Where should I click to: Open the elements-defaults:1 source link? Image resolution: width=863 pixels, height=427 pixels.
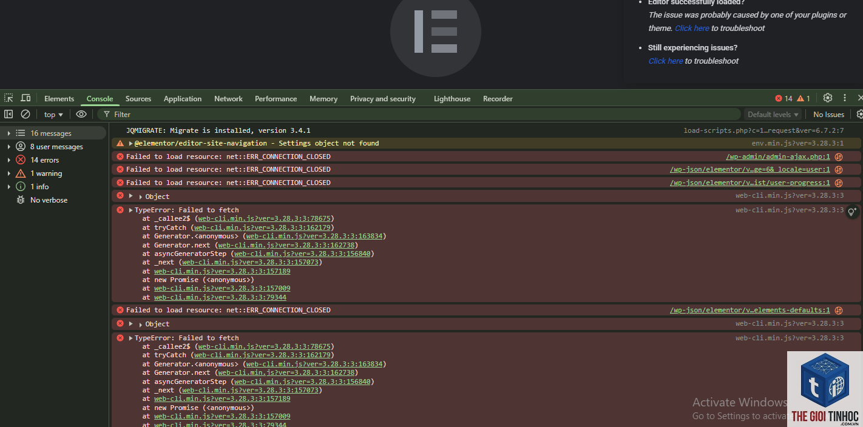[750, 310]
